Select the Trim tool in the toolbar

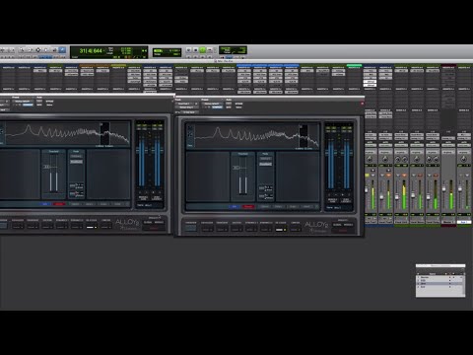[x=30, y=50]
